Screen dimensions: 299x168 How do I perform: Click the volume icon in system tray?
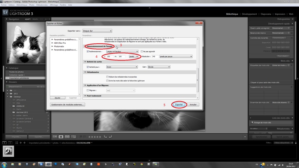283,165
